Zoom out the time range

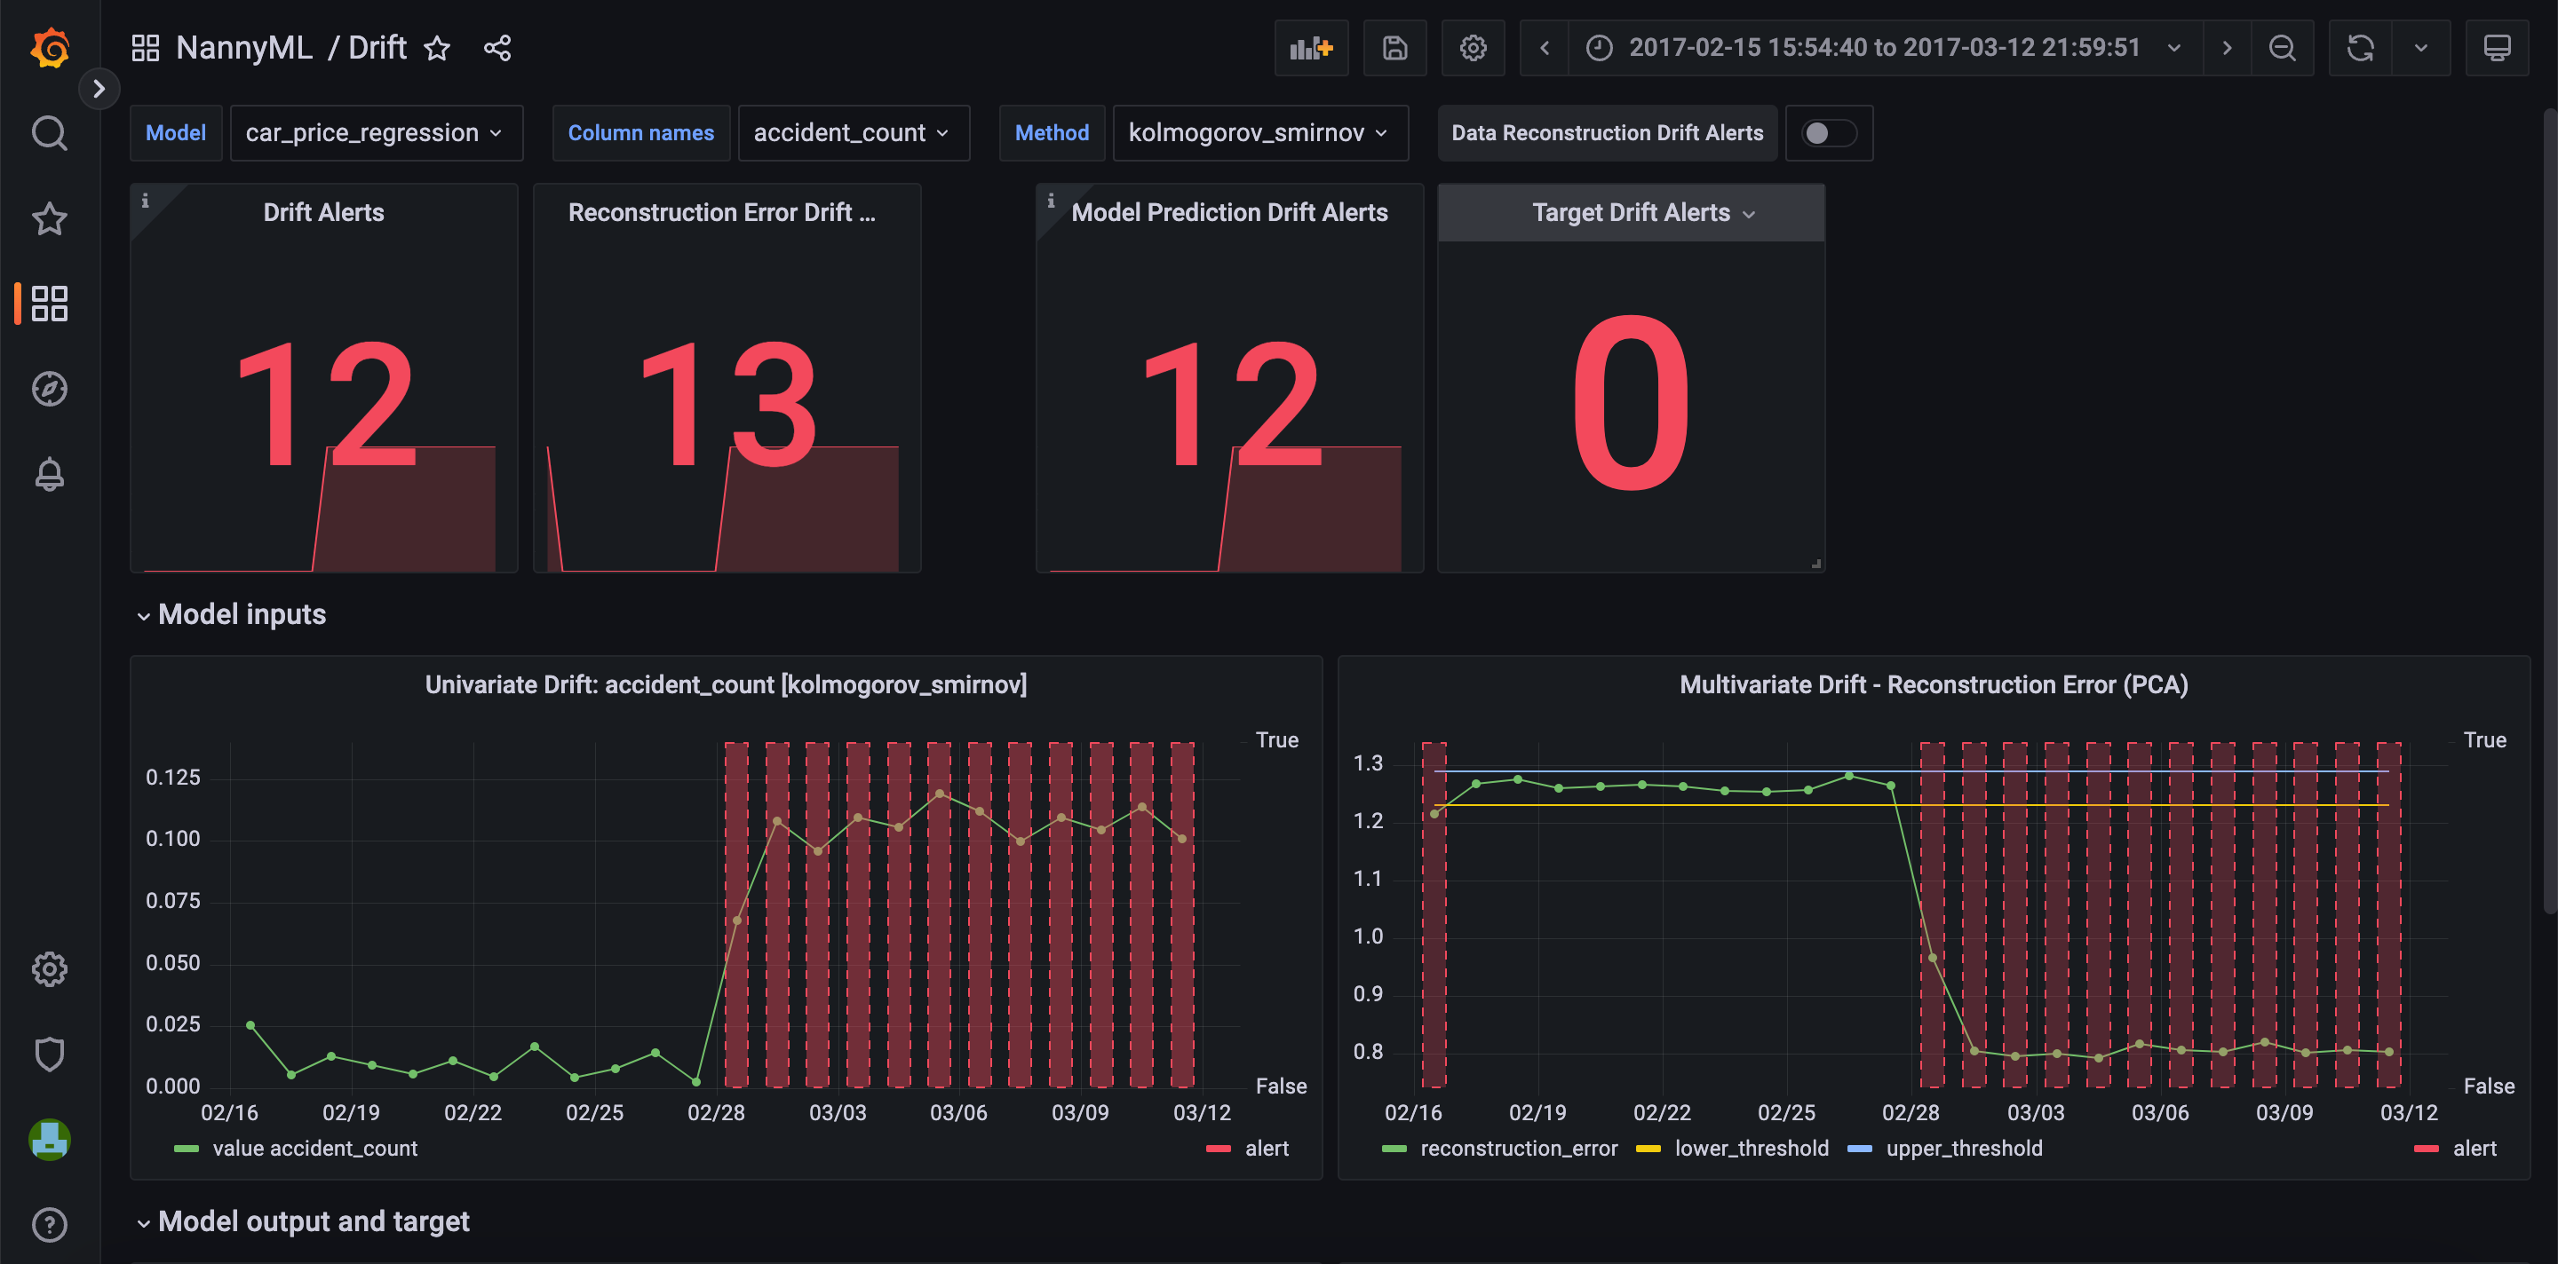coord(2282,47)
